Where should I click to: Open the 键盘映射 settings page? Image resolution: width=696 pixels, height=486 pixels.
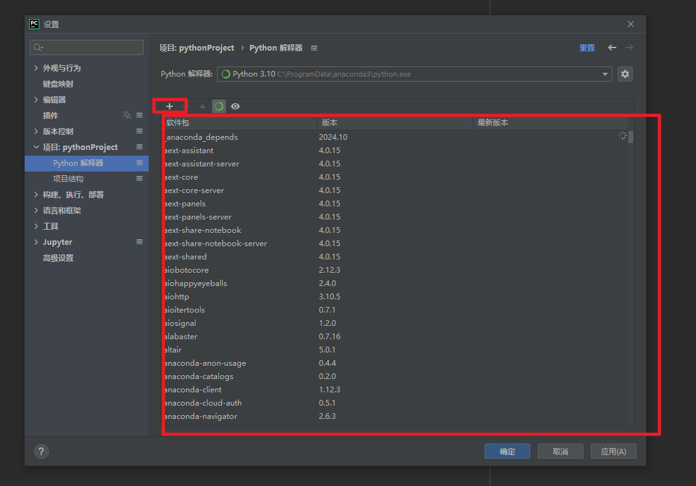[58, 84]
